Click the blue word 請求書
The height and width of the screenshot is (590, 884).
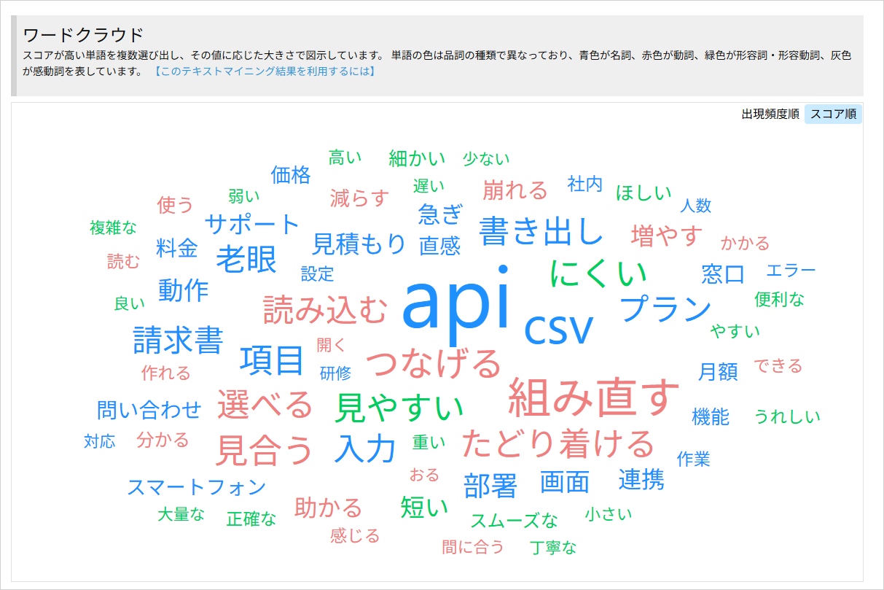[179, 340]
